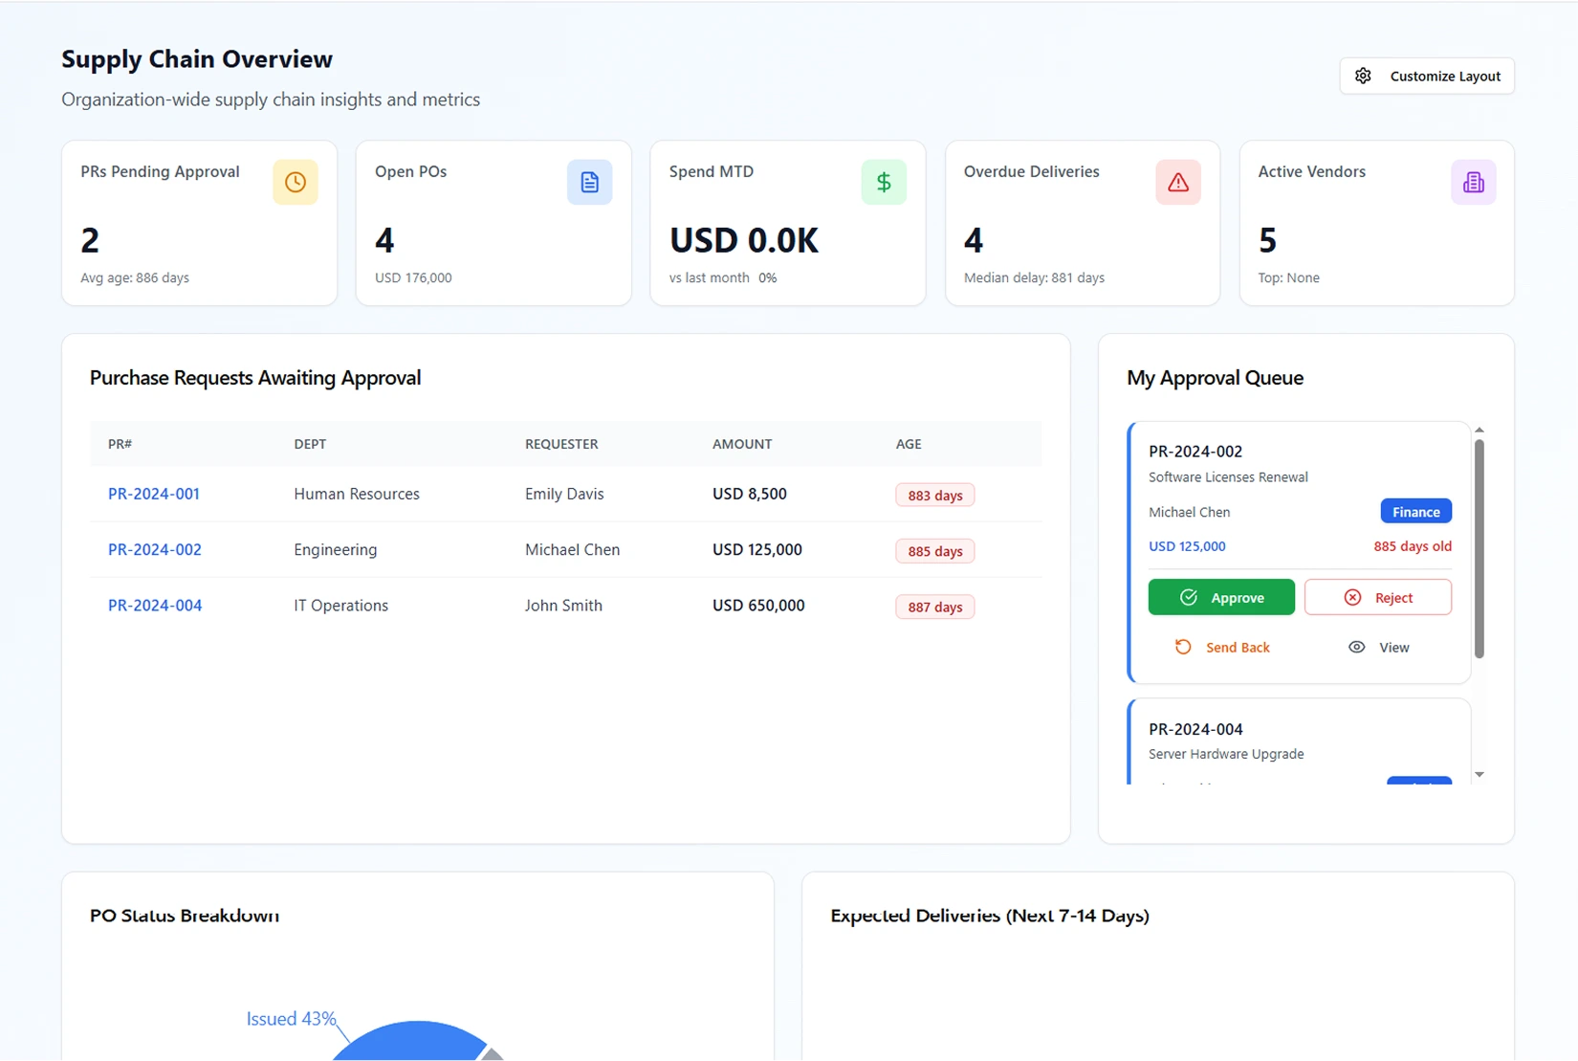
Task: Click the Engineering department cell
Action: point(336,550)
